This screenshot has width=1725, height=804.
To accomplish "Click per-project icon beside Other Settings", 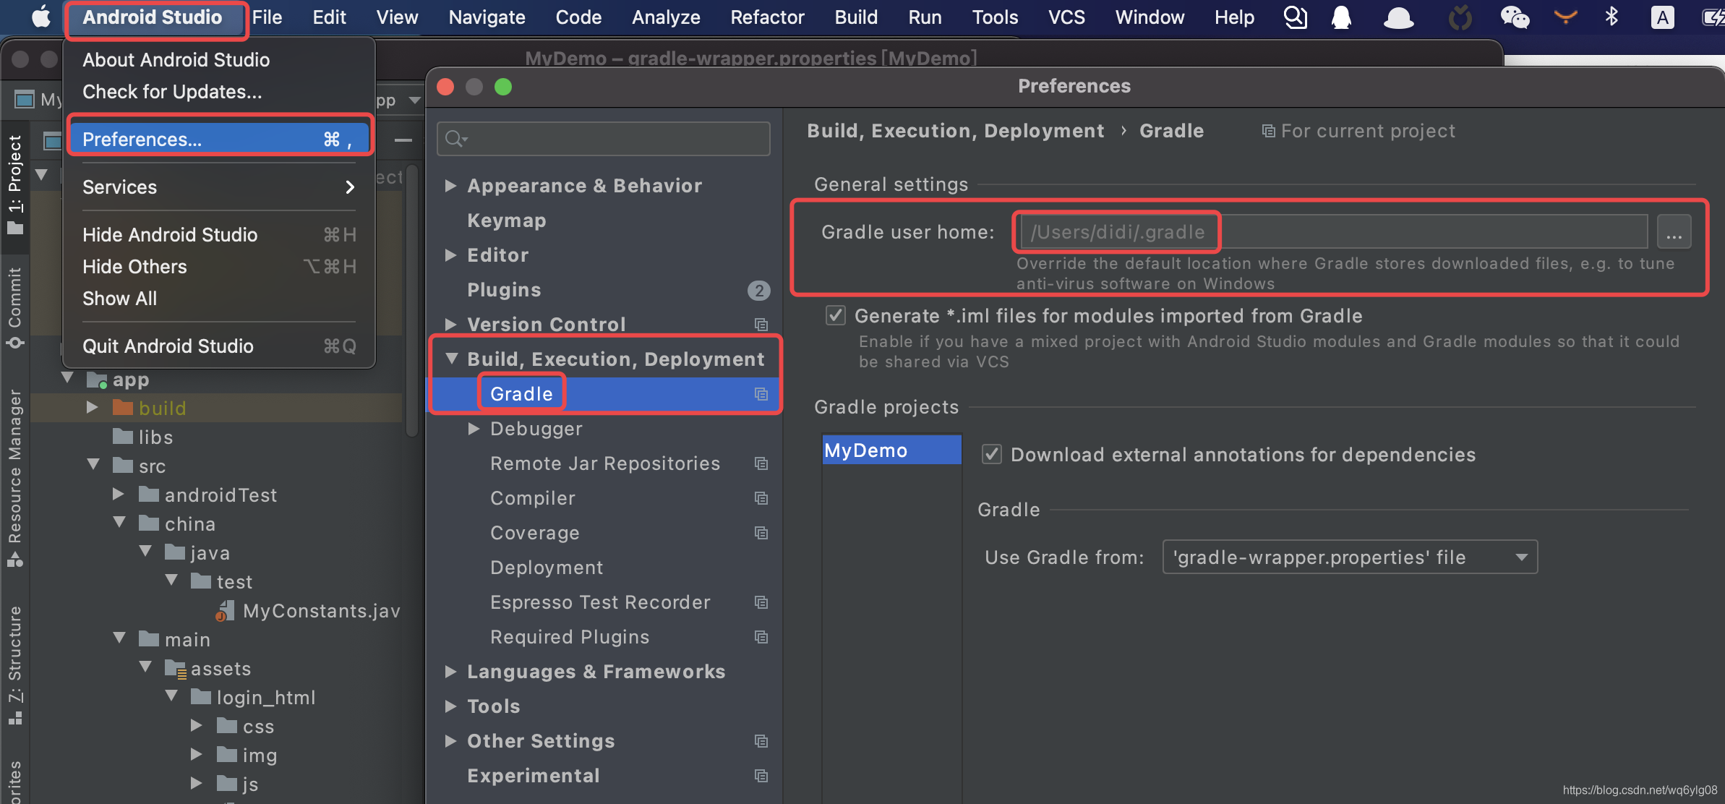I will coord(761,741).
